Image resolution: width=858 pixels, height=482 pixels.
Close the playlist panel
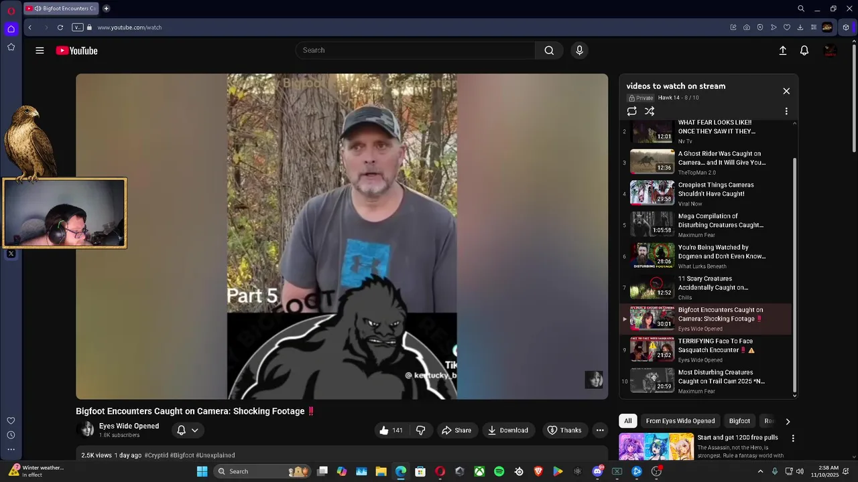(x=786, y=91)
